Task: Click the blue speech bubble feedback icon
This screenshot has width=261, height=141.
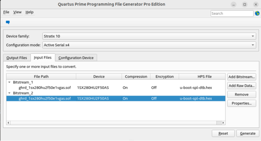Action: pos(8,22)
